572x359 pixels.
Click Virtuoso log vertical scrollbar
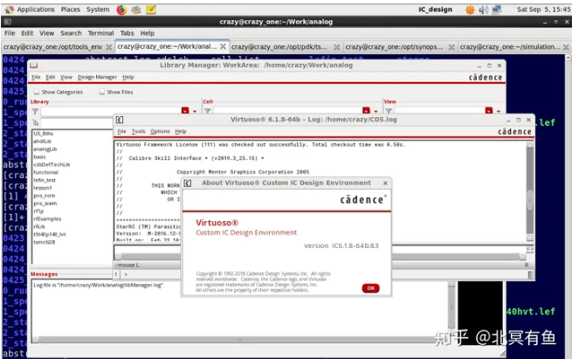pos(530,191)
